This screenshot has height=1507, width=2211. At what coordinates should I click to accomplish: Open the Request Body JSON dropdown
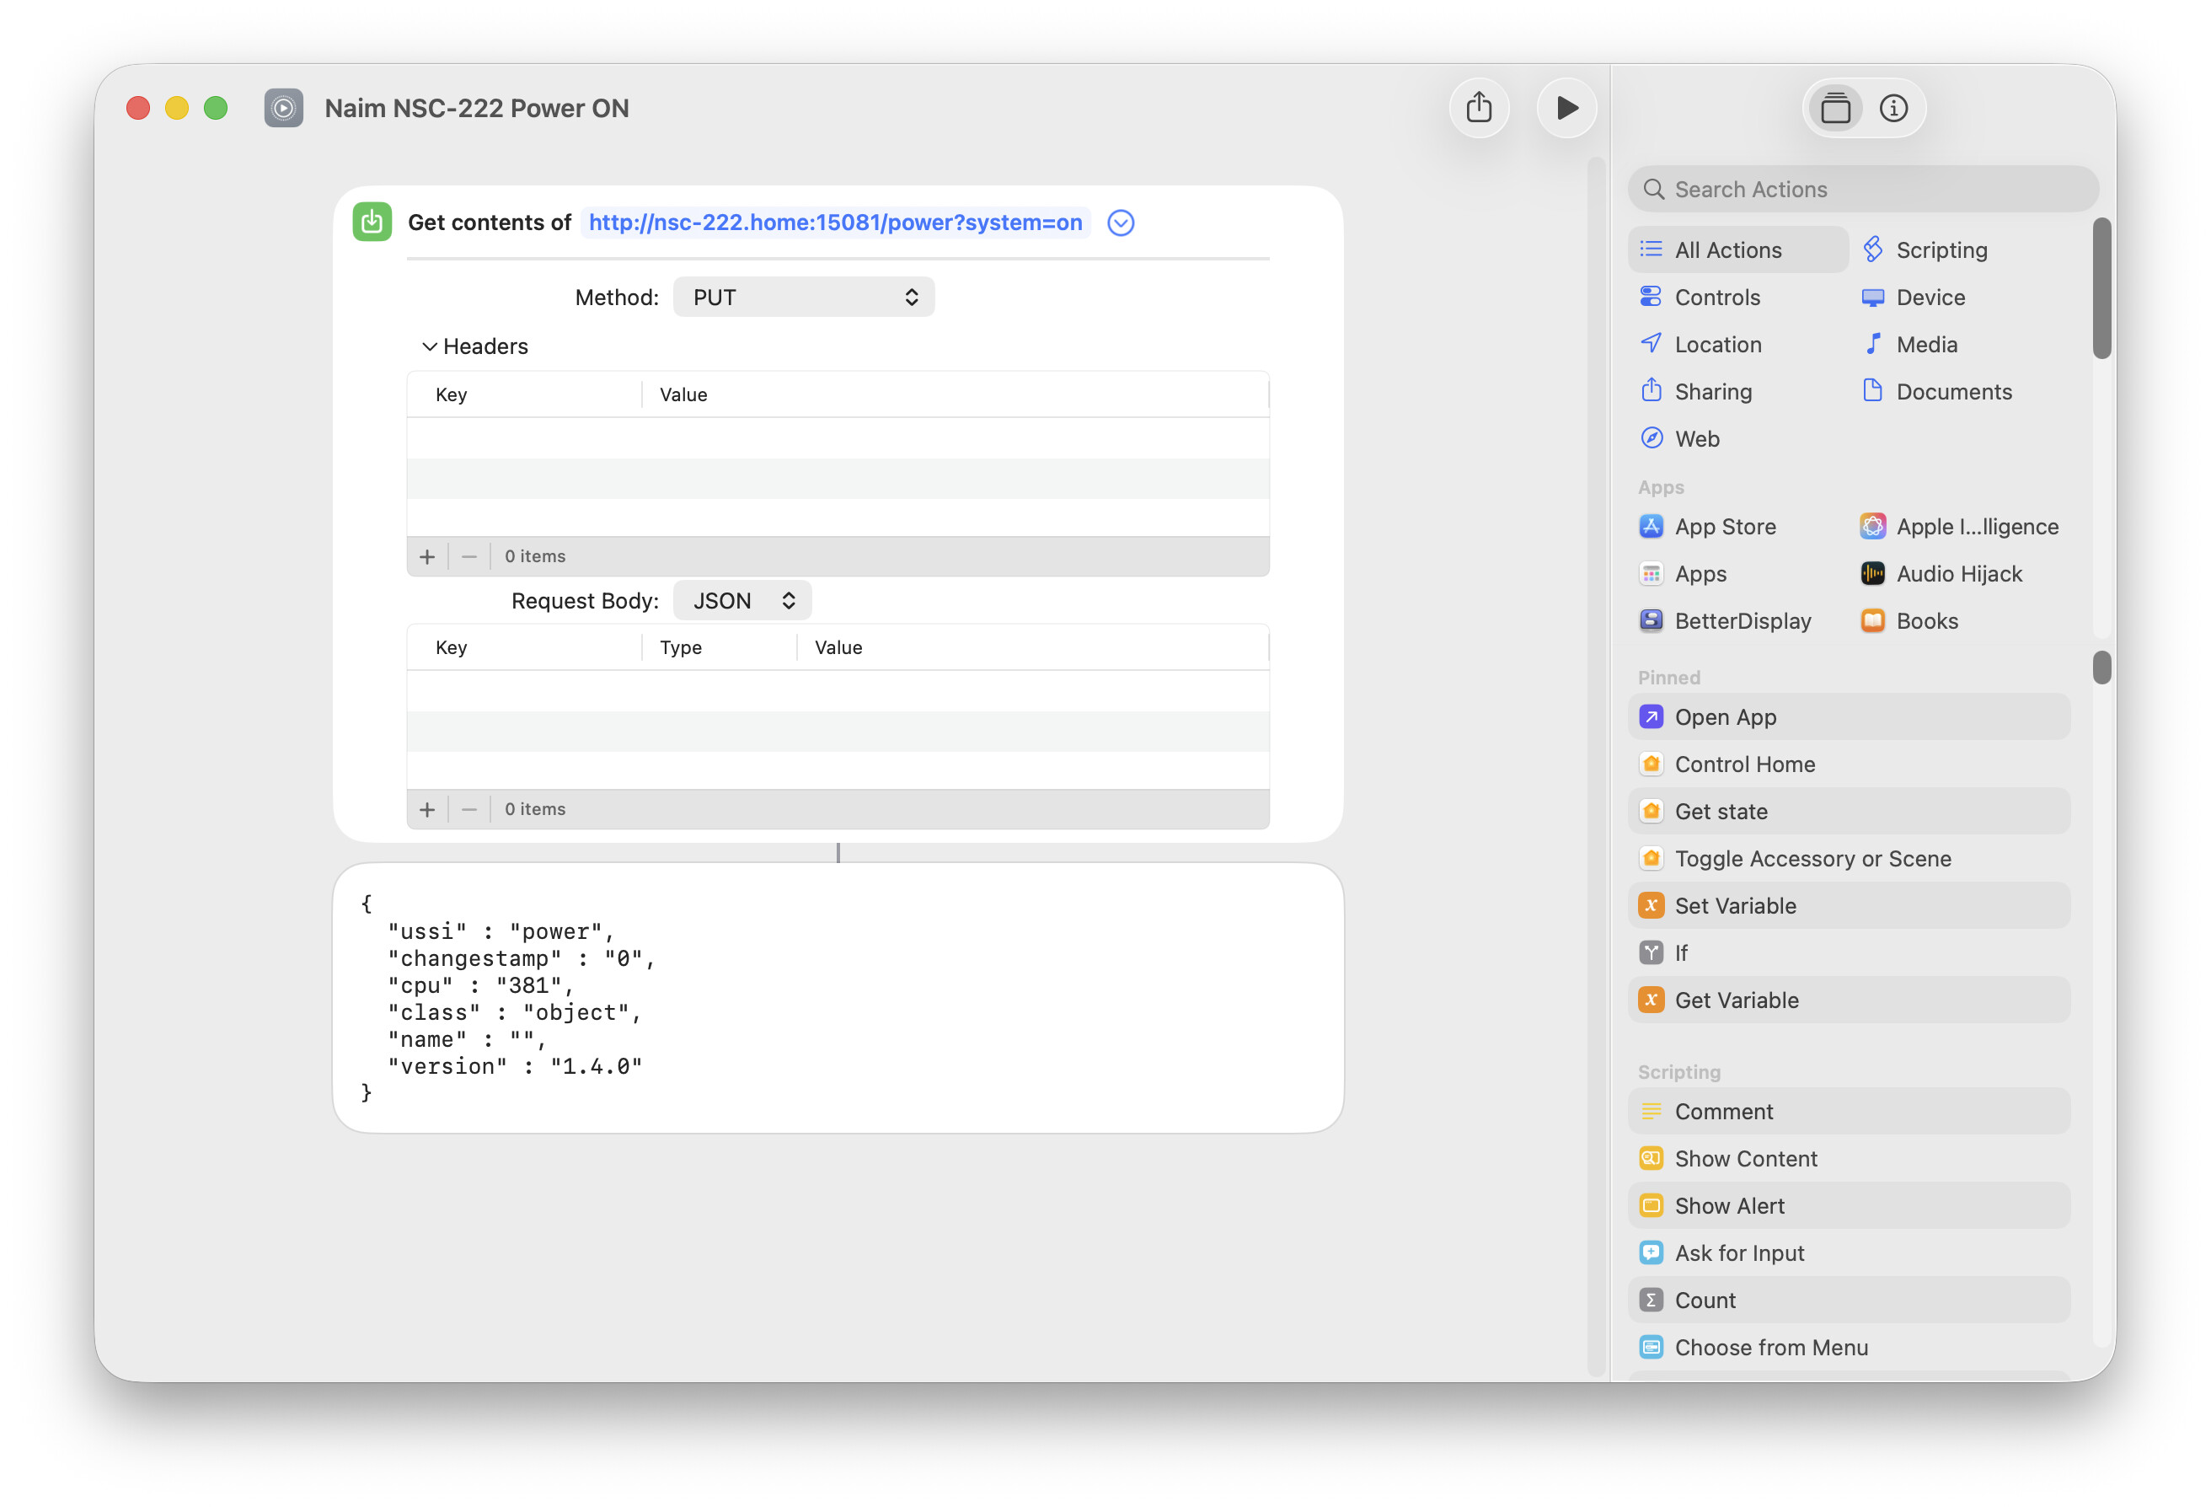point(742,600)
